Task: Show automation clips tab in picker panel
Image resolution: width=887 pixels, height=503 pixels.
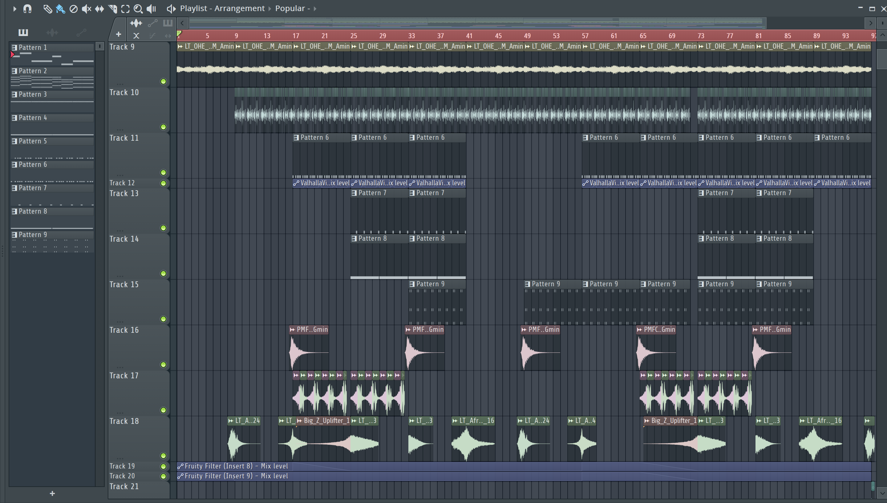Action: [x=81, y=32]
